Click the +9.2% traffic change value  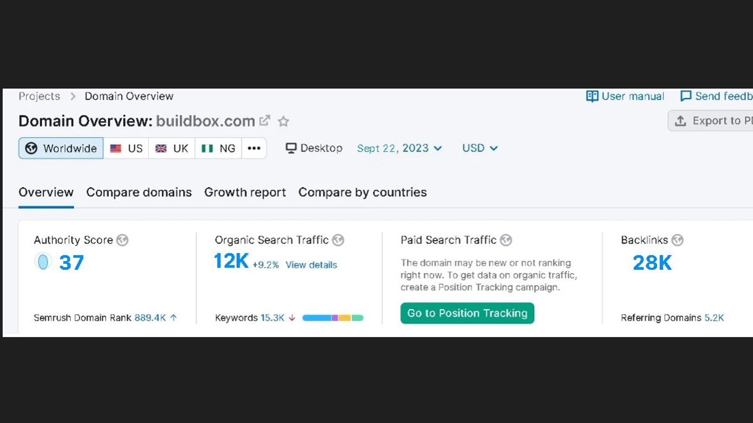(x=266, y=265)
